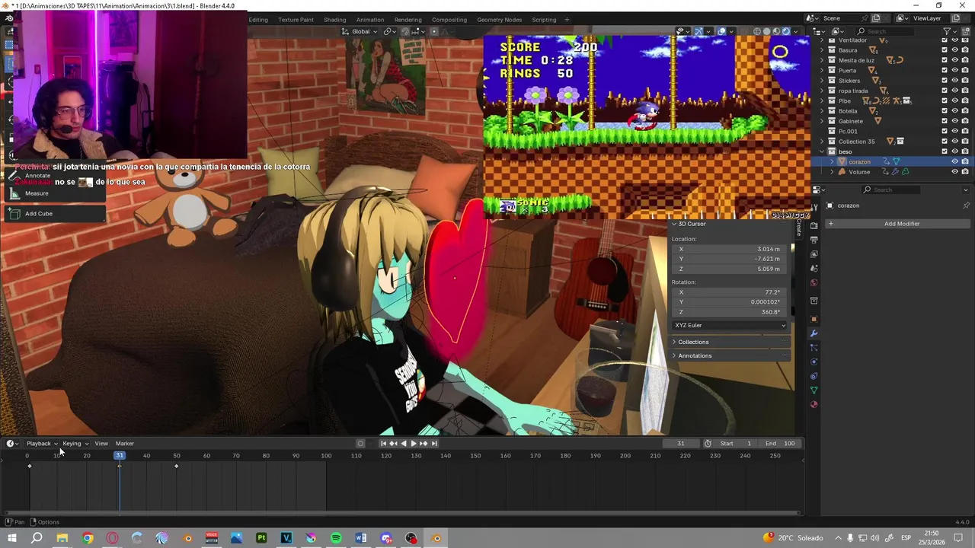Switch to the Scripting workspace tab
Screen dimensions: 975x548
pyautogui.click(x=544, y=20)
